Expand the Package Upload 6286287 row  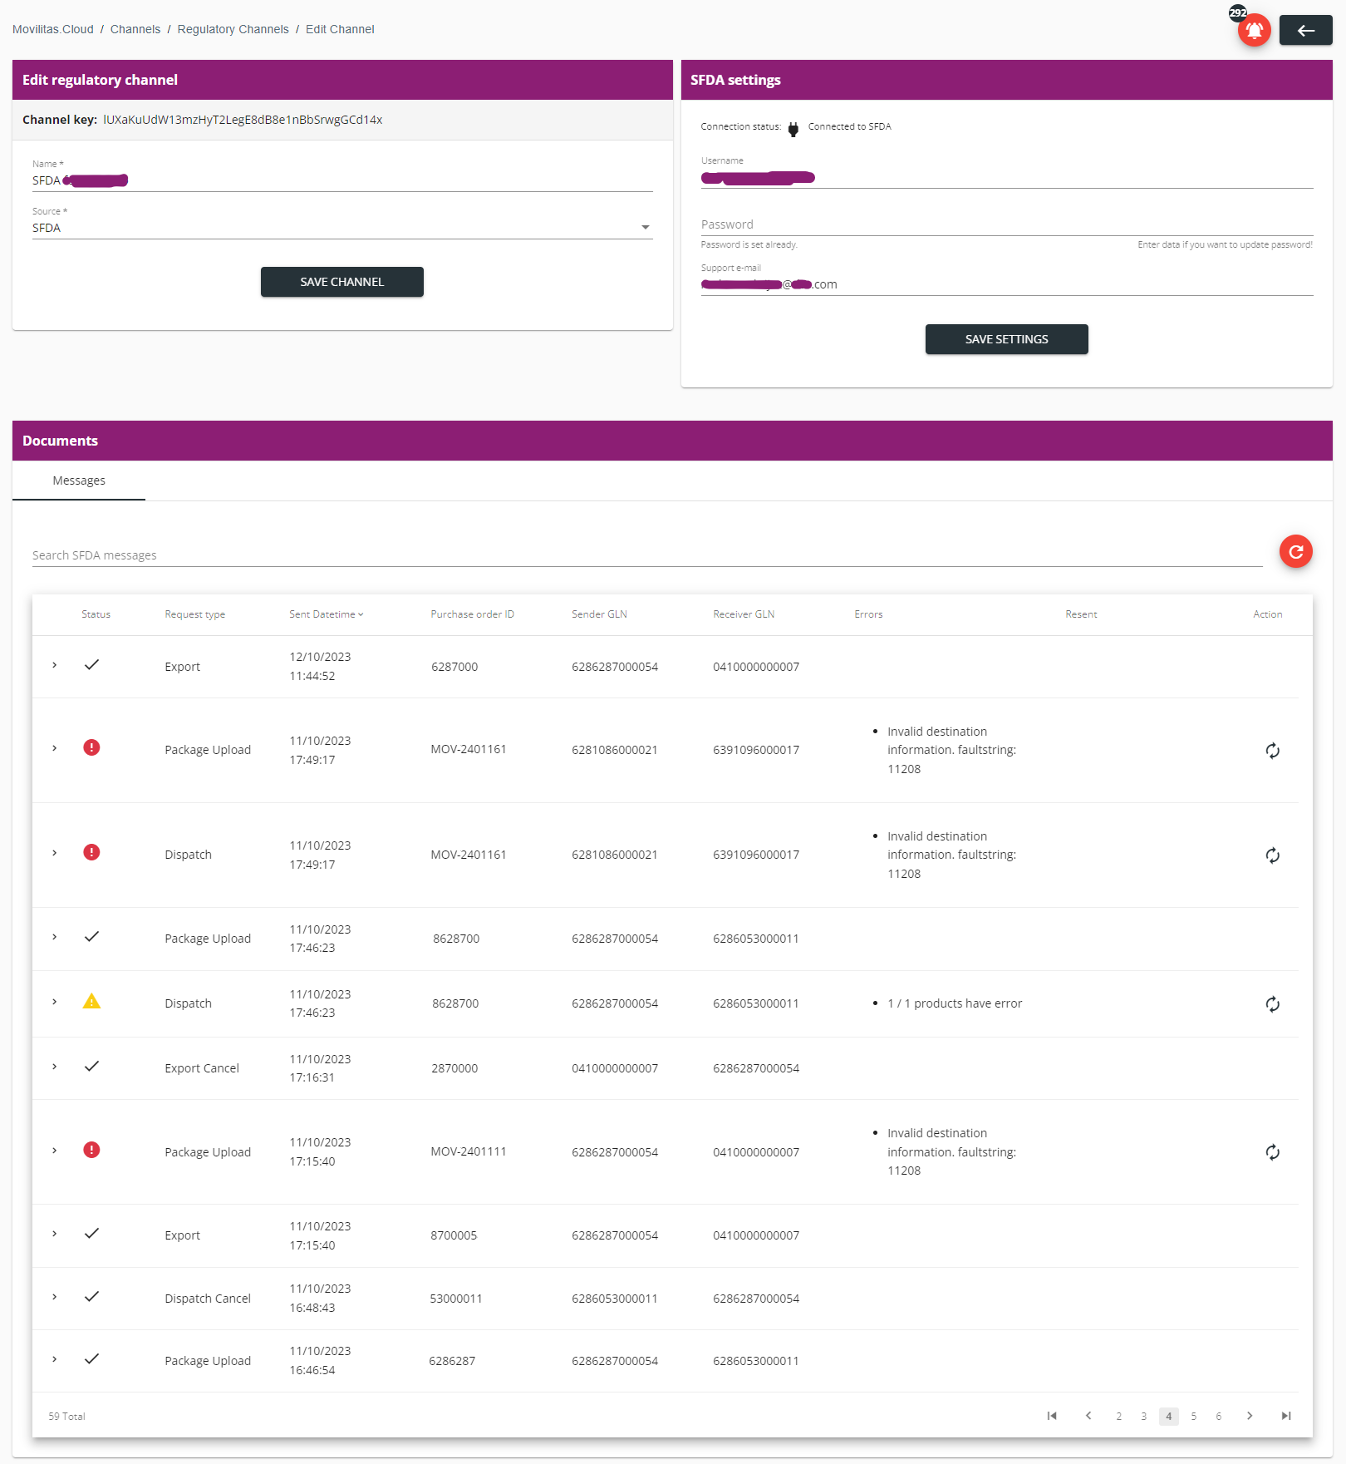(x=55, y=1359)
